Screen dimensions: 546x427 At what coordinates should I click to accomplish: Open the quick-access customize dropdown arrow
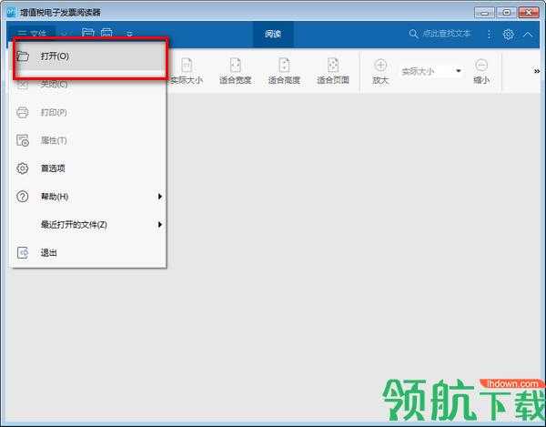pos(129,34)
